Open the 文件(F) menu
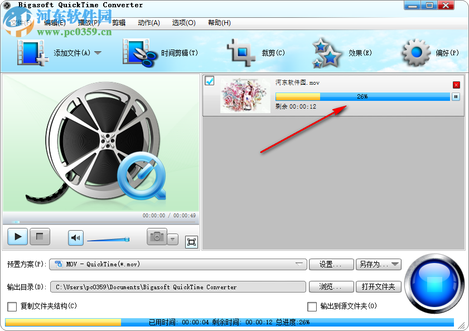469x331 pixels. click(17, 23)
